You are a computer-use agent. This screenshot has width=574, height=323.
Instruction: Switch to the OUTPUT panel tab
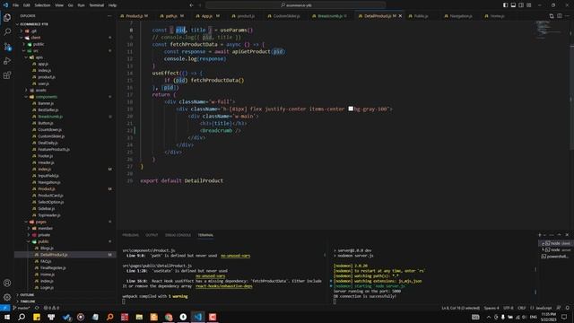152,235
